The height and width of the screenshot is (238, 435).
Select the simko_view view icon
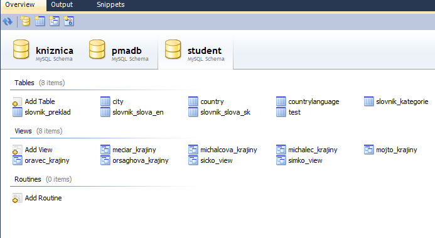[x=281, y=160]
